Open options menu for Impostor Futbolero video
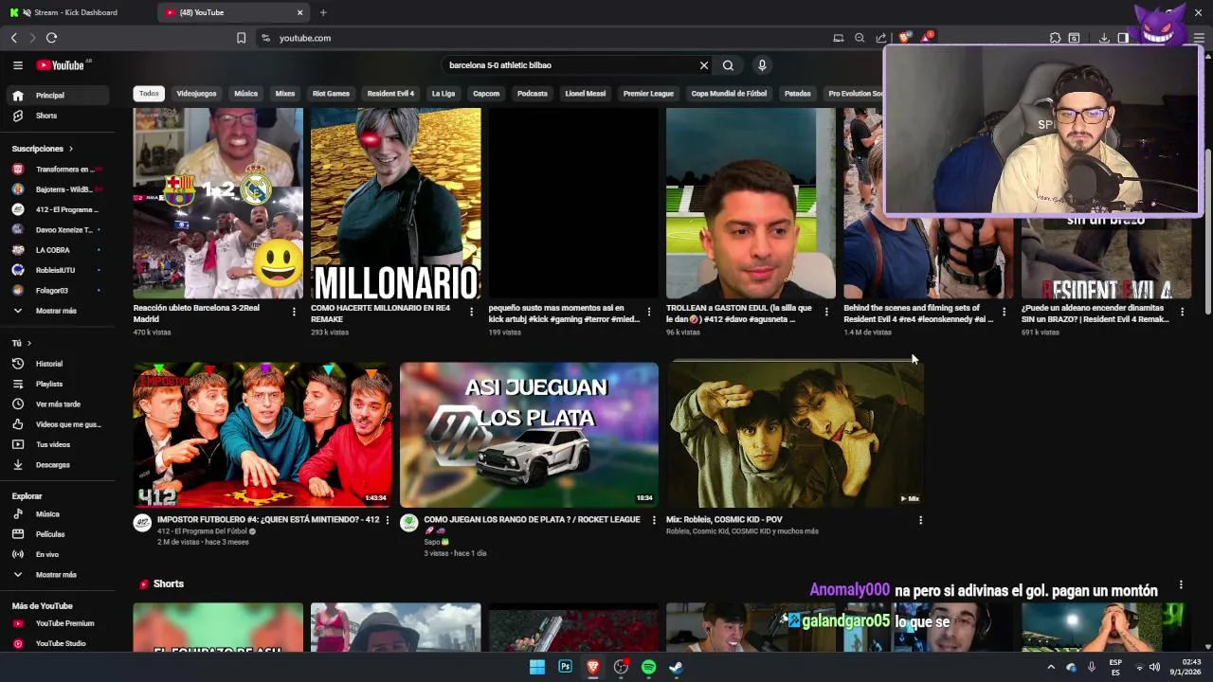 point(387,520)
